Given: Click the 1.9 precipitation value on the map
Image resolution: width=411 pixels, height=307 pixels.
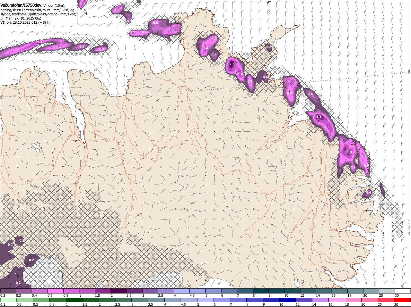Looking at the screenshot, I should click(x=350, y=152).
